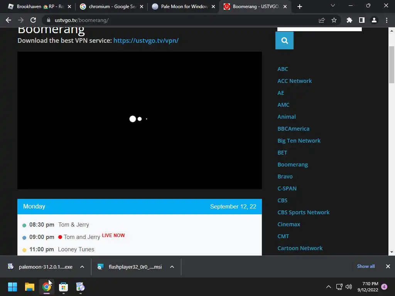Open the volume control in the tray
This screenshot has height=296, width=395.
pos(349,287)
